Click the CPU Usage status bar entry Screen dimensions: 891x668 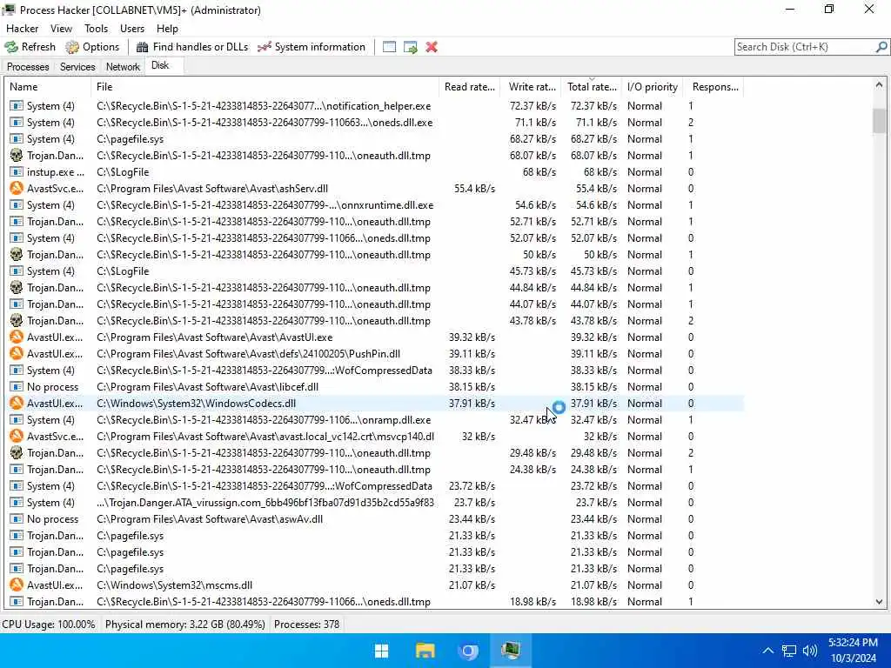click(49, 625)
